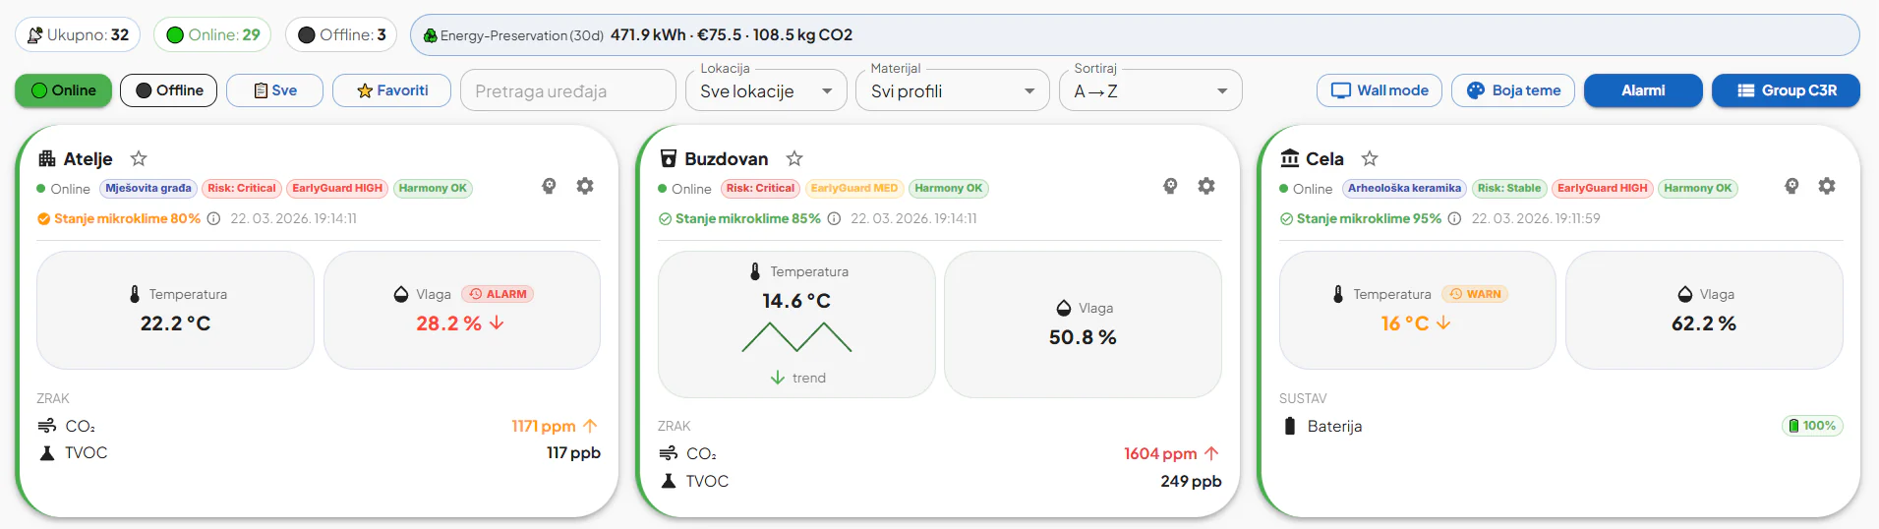Click the 249 ppb TVOC value
1879x529 pixels.
(x=1191, y=481)
